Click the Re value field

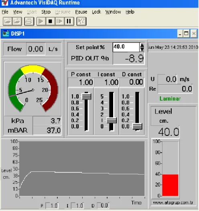tap(175, 89)
